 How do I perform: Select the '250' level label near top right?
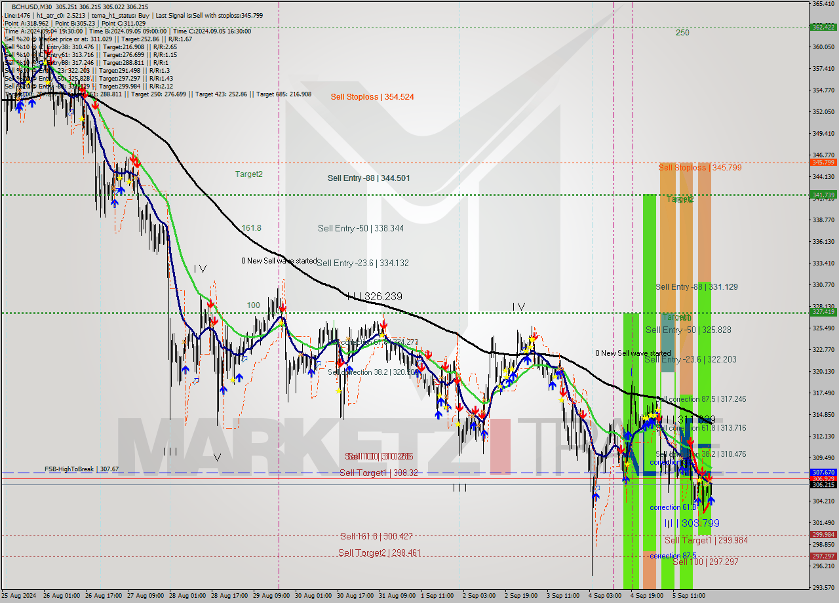(x=682, y=32)
